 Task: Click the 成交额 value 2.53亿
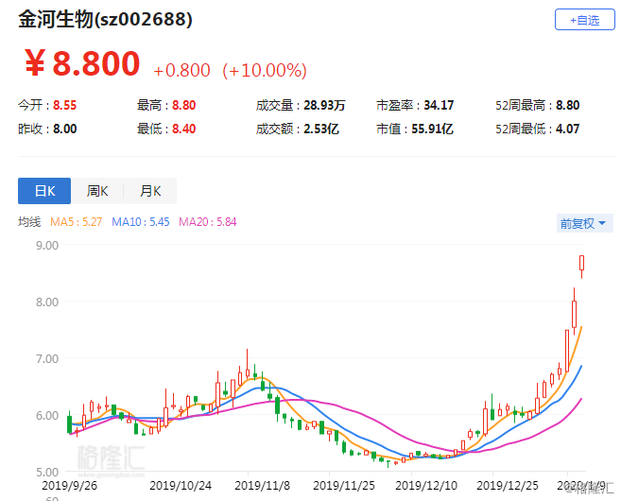click(x=321, y=130)
